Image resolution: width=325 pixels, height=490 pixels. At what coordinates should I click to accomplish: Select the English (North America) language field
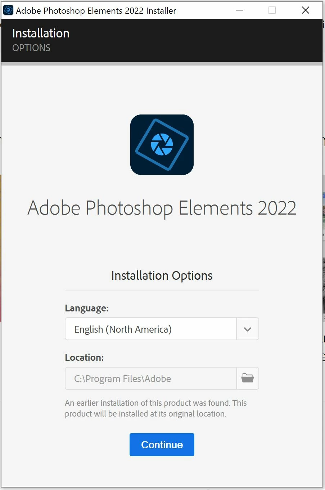(151, 329)
